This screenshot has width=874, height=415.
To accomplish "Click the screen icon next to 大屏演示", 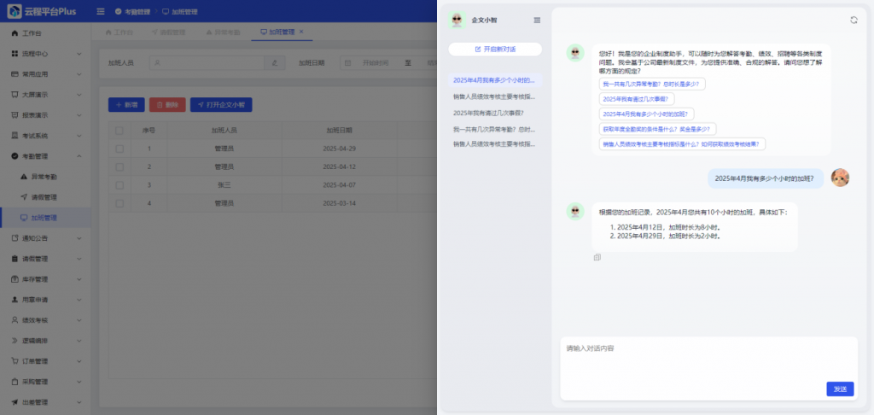I will click(15, 94).
